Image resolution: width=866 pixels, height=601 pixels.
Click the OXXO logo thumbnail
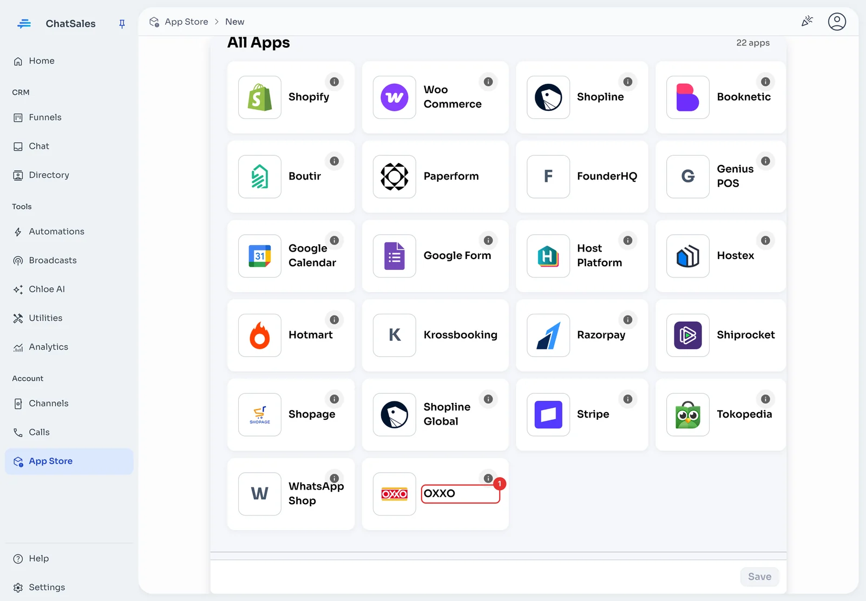[395, 494]
